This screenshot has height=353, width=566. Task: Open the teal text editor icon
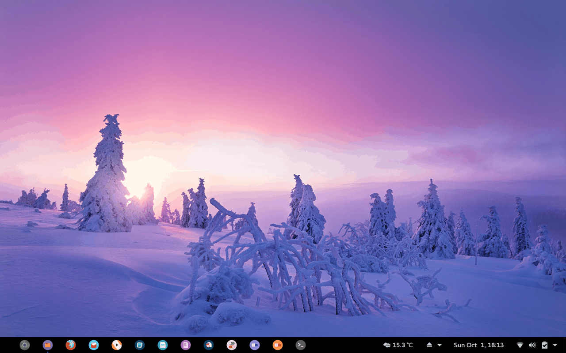163,345
